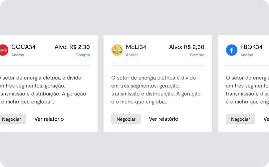Click the Alvo: R$ 2,30 price on COCA34

[72, 47]
